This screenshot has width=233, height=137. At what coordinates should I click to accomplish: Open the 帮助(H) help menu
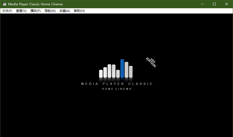pos(79,11)
